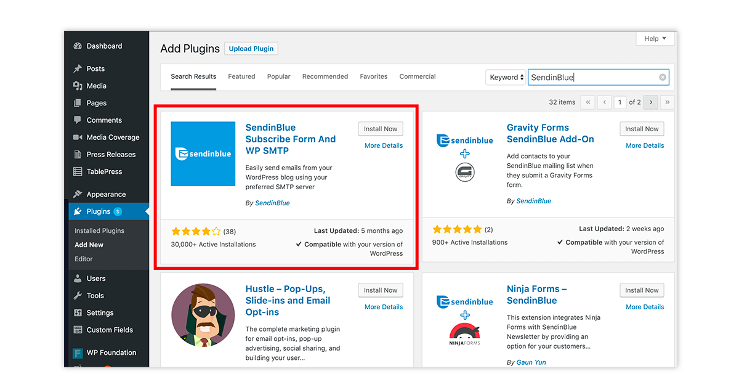The width and height of the screenshot is (739, 387).
Task: Clear the search field with X icon
Action: click(663, 78)
